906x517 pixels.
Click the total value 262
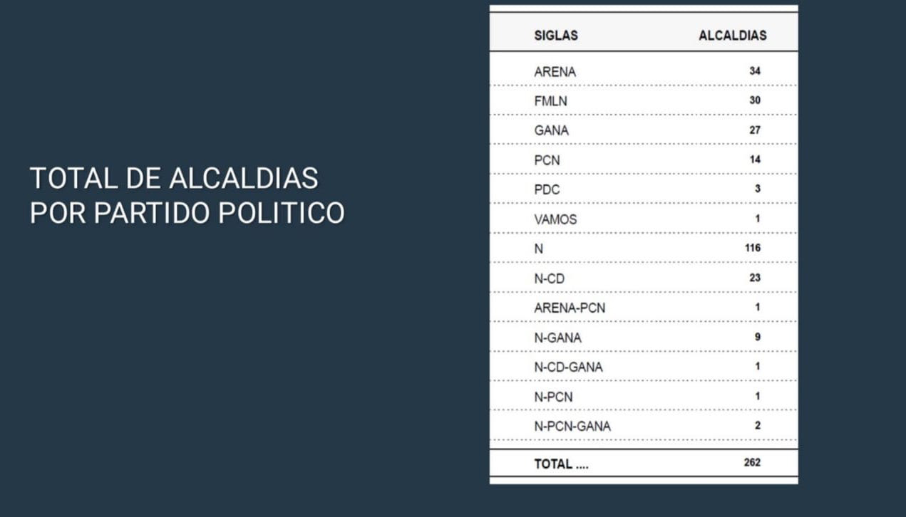pos(752,463)
